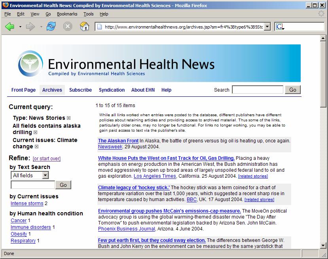Click the Reload page icon

(x=51, y=27)
